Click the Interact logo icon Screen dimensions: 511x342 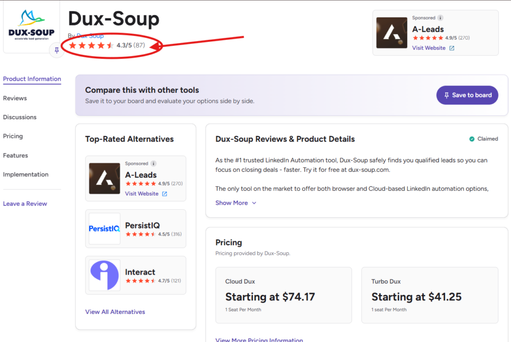[104, 275]
